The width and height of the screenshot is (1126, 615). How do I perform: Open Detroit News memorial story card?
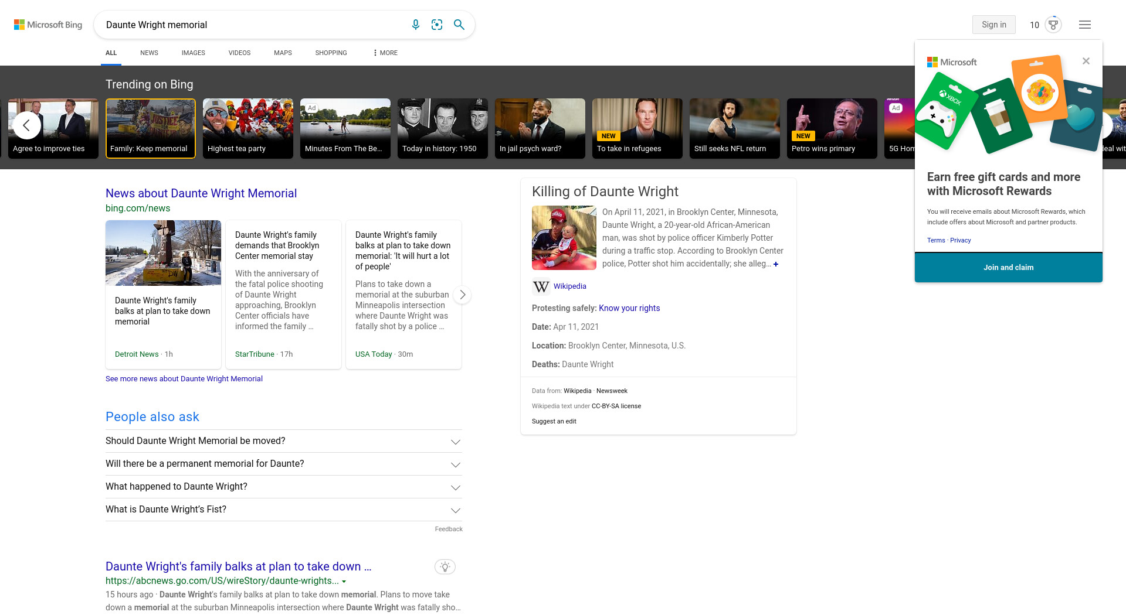(163, 295)
